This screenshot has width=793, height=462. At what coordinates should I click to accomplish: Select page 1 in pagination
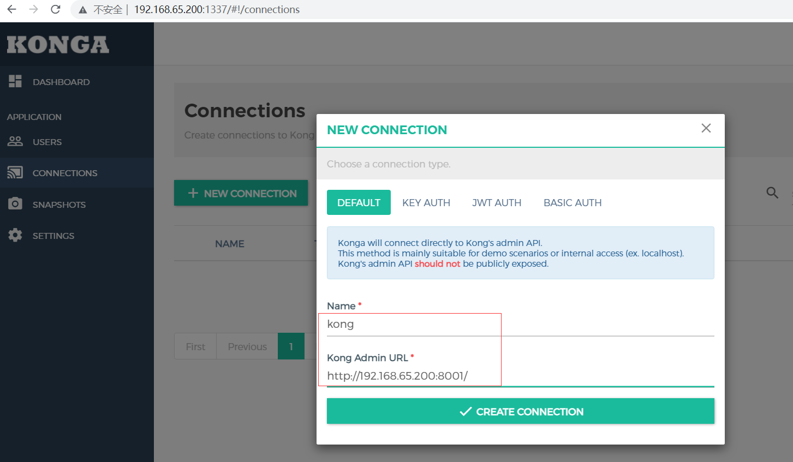click(291, 346)
